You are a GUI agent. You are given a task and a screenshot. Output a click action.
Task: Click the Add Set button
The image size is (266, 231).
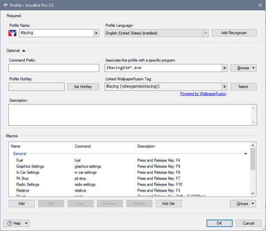tap(169, 204)
